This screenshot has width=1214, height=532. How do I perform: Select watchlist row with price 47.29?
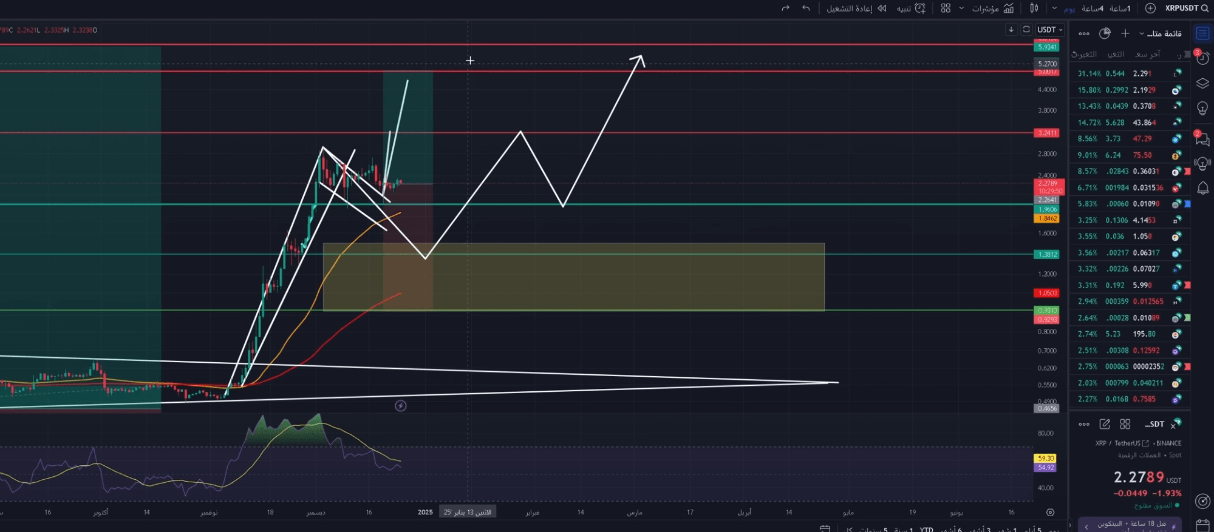[1130, 139]
